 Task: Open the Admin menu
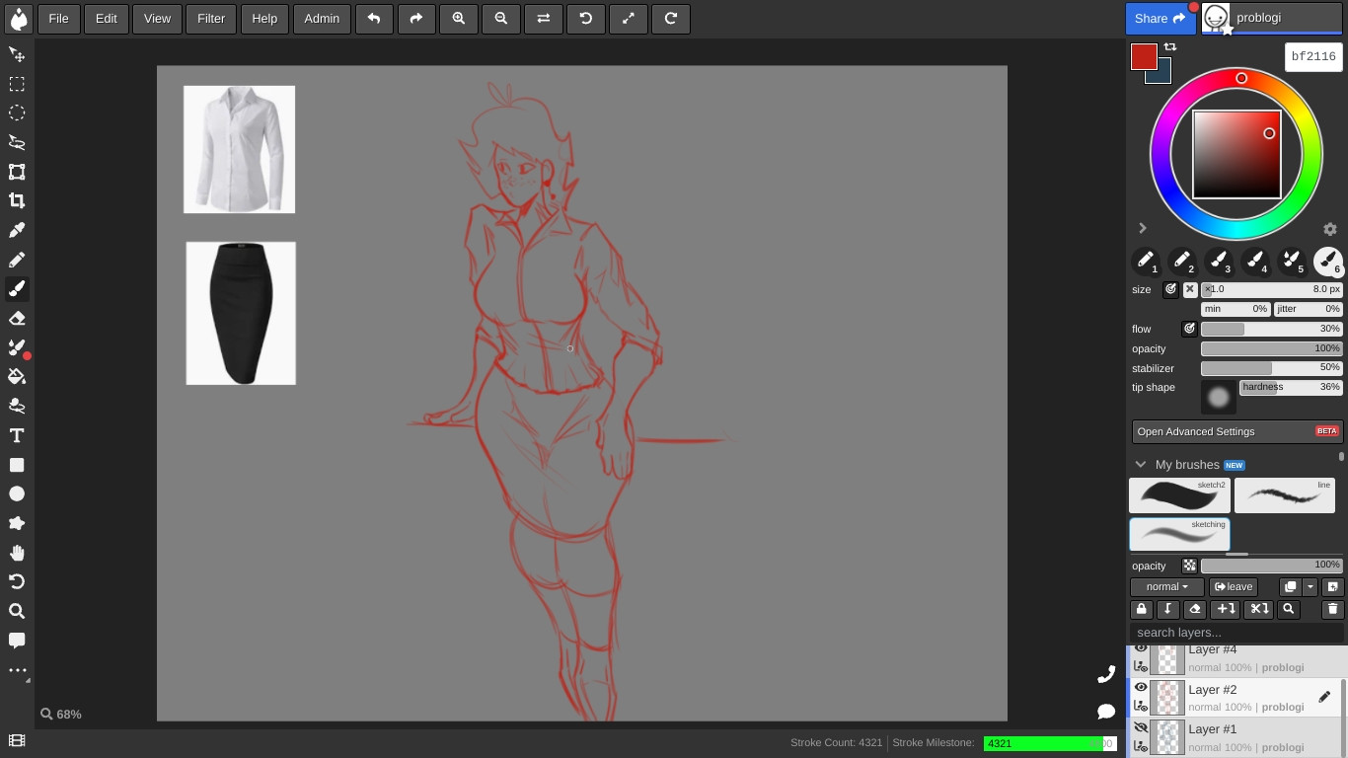(x=322, y=18)
